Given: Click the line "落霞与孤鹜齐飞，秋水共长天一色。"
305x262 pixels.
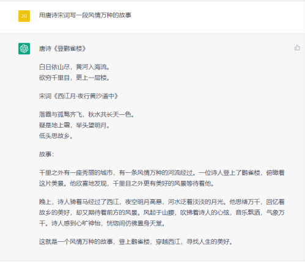Looking at the screenshot, I should [x=87, y=115].
